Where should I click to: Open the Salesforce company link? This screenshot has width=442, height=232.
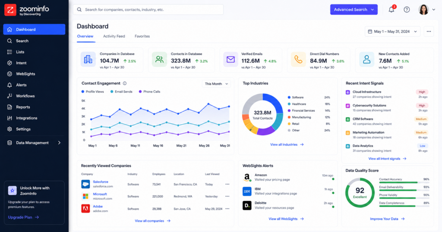click(x=101, y=182)
